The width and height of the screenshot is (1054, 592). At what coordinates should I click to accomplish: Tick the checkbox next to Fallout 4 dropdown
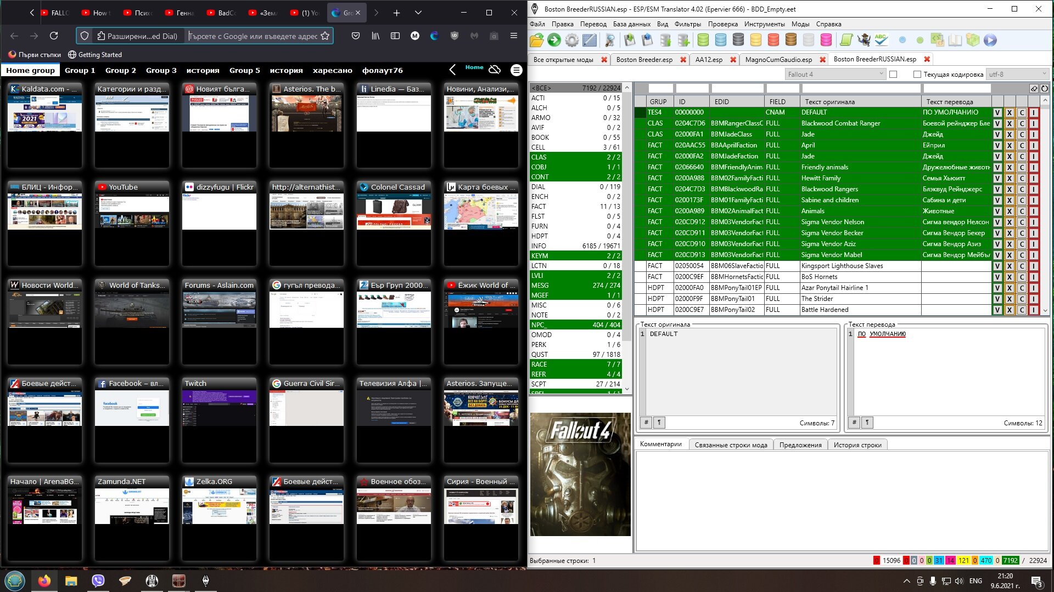[x=893, y=75]
